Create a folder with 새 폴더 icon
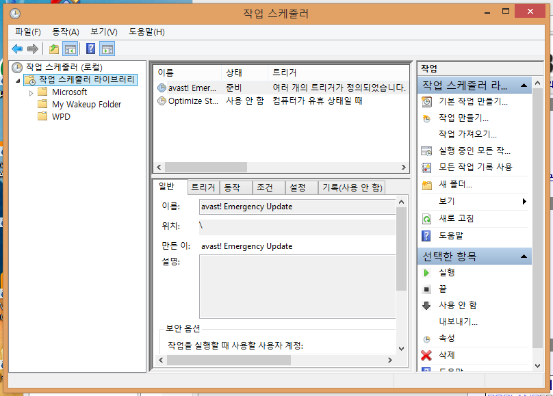 (426, 185)
